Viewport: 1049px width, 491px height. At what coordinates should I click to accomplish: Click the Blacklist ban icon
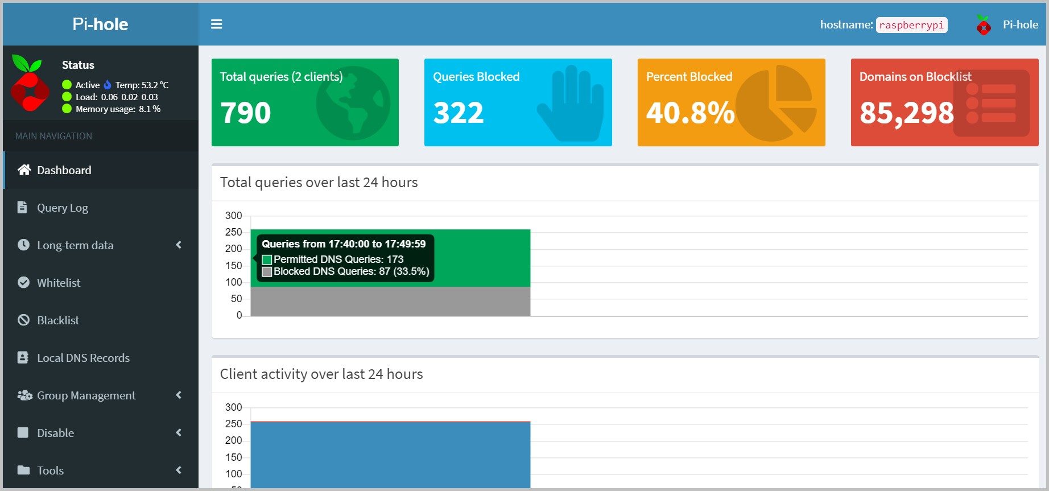pos(23,320)
